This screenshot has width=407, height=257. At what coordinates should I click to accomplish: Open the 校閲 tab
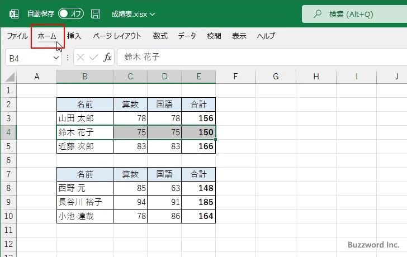[x=214, y=36]
